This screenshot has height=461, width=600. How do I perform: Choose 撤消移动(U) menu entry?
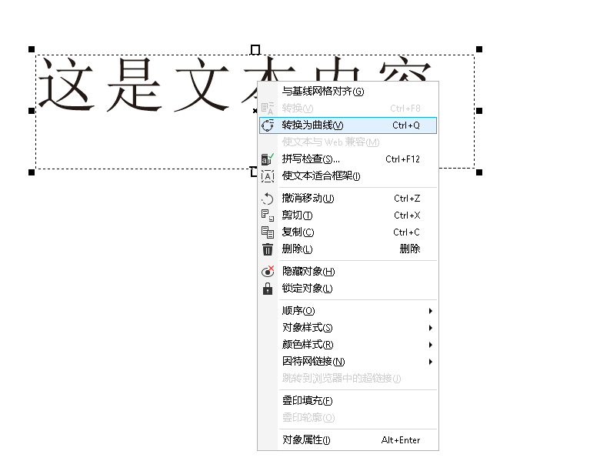[x=348, y=199]
